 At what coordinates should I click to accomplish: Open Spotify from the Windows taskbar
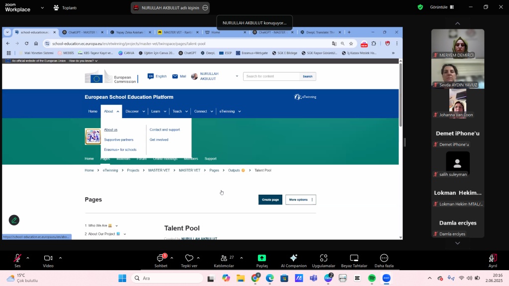click(x=372, y=279)
